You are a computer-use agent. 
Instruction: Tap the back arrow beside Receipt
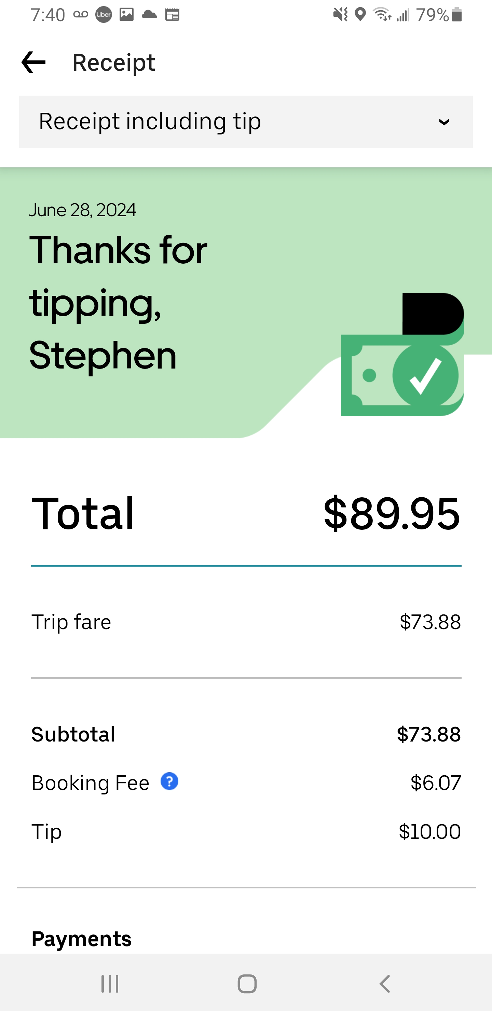point(33,63)
